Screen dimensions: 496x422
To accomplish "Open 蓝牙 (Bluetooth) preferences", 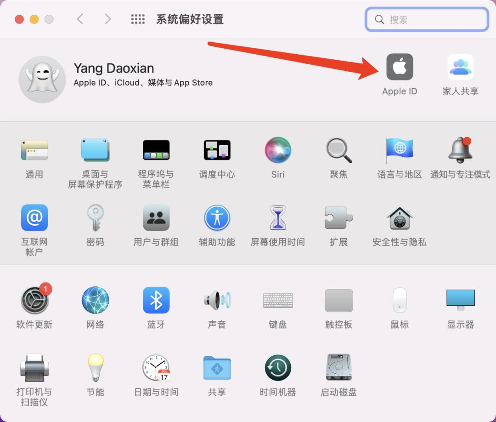I will pos(156,300).
